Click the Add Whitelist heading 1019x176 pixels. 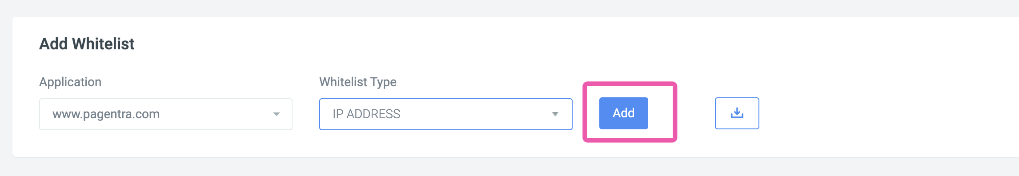[x=87, y=44]
